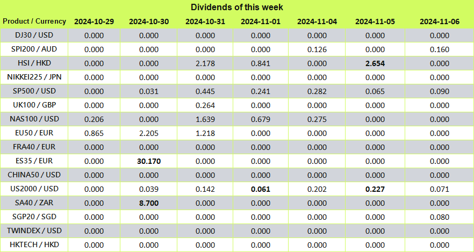Select the HSI / HKD row label
474x252 pixels.
point(34,63)
